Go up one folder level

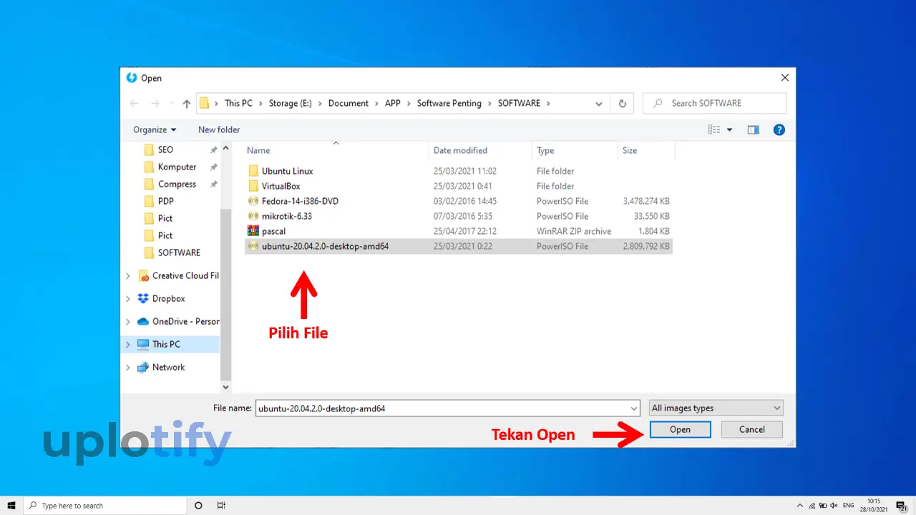(187, 103)
